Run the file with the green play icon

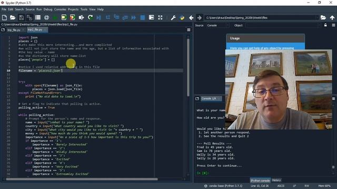click(x=55, y=17)
